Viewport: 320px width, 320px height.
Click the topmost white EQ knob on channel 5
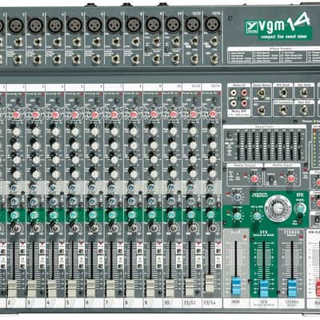pyautogui.click(x=75, y=132)
